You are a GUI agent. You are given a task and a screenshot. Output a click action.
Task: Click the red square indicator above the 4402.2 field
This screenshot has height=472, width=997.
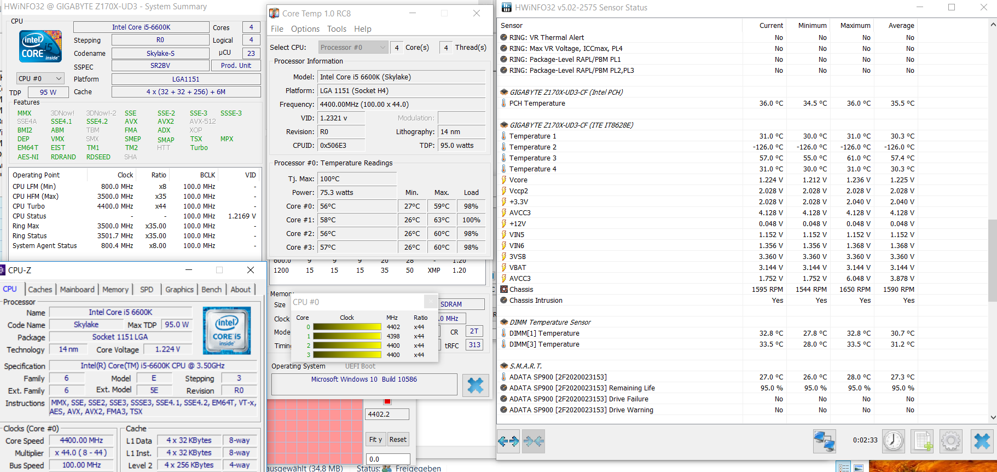pos(387,401)
